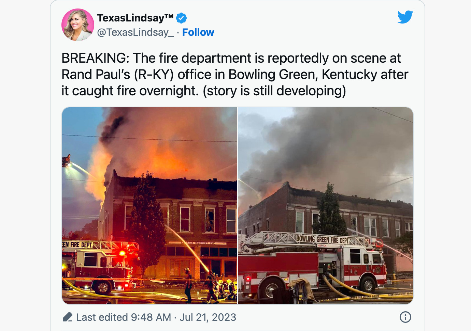Screen dimensions: 471x331
Task: Open TexasLindsay's profile avatar
Action: pyautogui.click(x=78, y=25)
